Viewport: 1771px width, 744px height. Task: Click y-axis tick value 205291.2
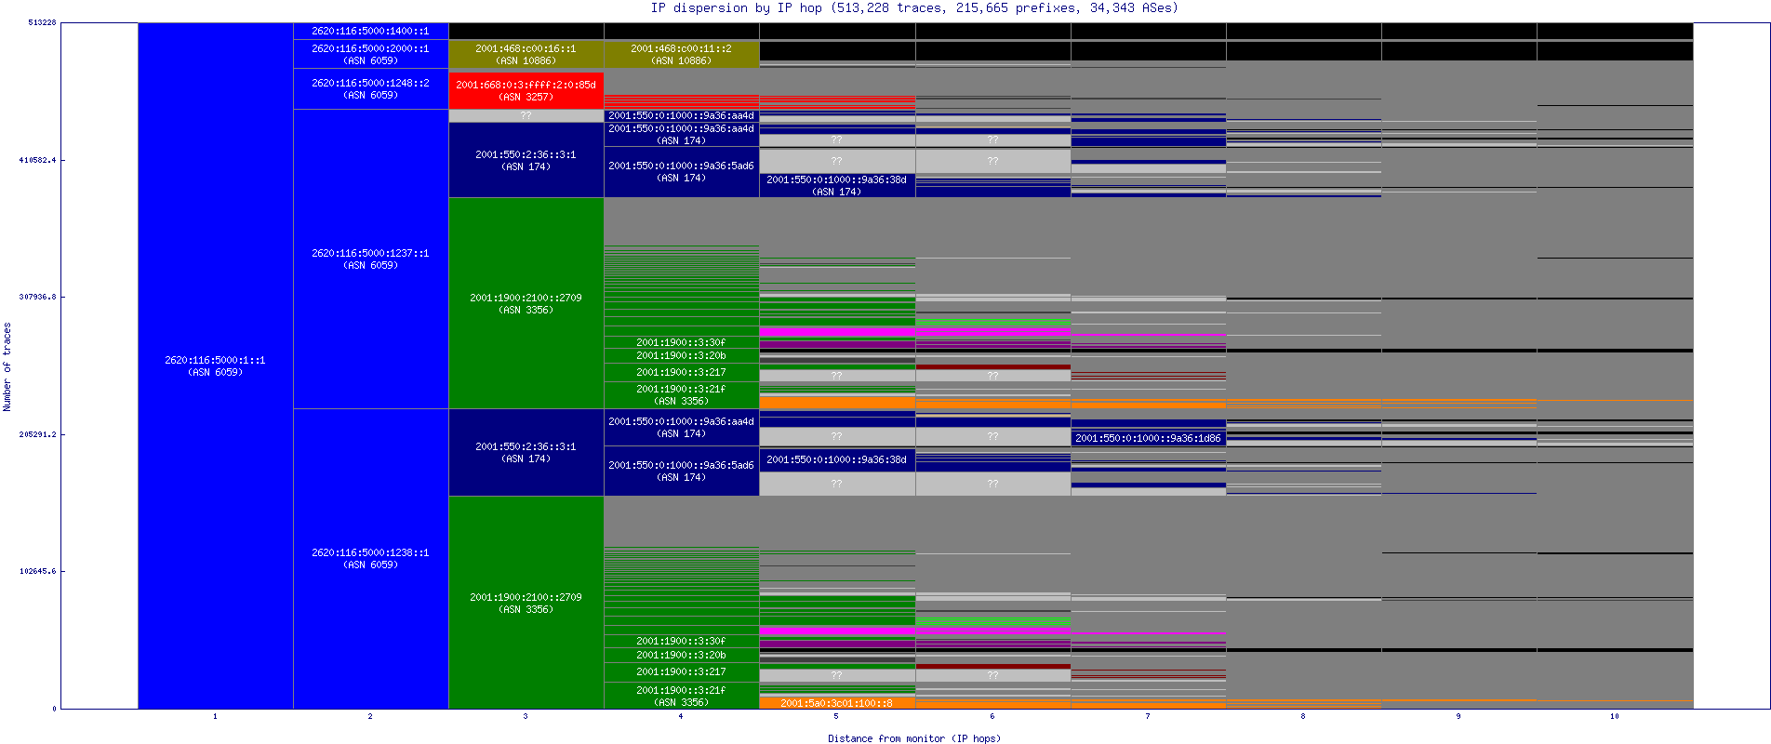[x=38, y=434]
